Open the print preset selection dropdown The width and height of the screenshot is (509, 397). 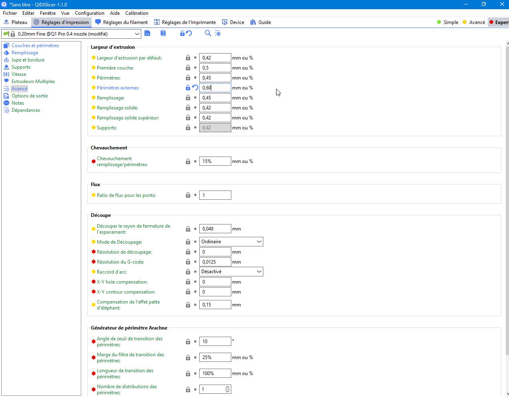[71, 34]
